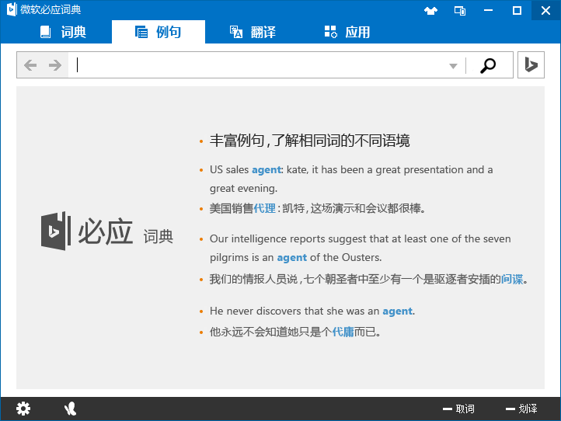561x421 pixels.
Task: Go forward with the right arrow
Action: (x=54, y=65)
